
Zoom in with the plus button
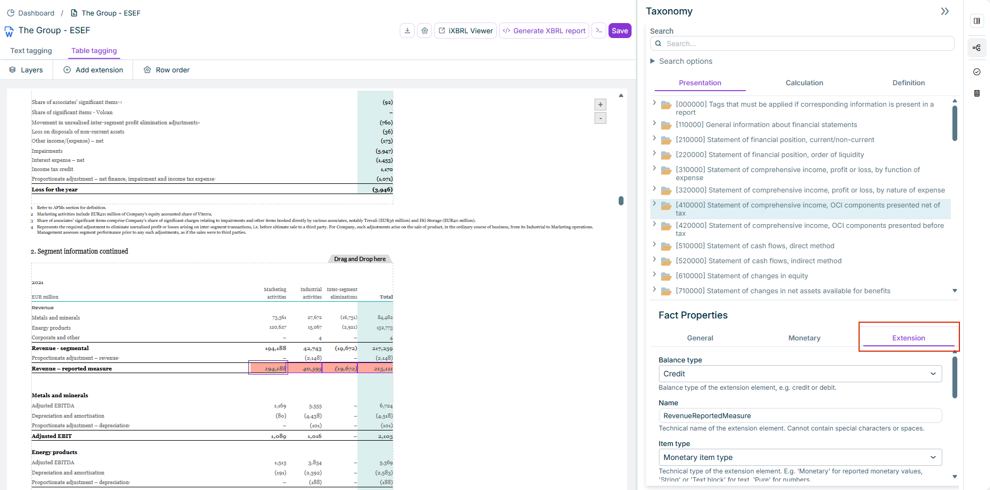[600, 105]
